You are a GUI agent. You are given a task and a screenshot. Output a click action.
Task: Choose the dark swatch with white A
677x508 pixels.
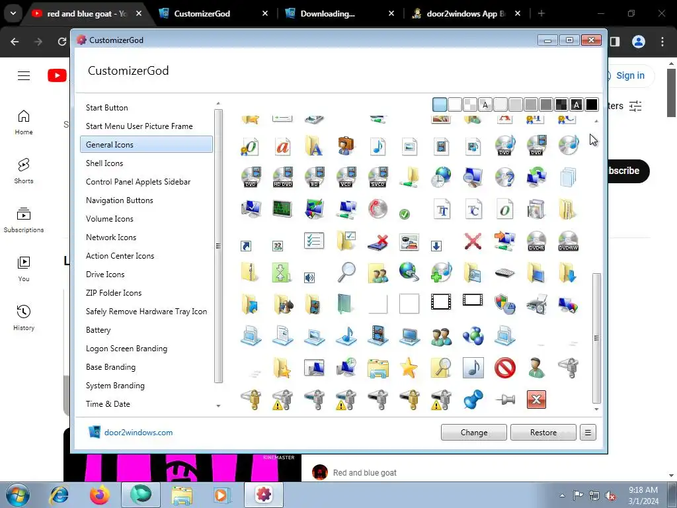click(577, 105)
